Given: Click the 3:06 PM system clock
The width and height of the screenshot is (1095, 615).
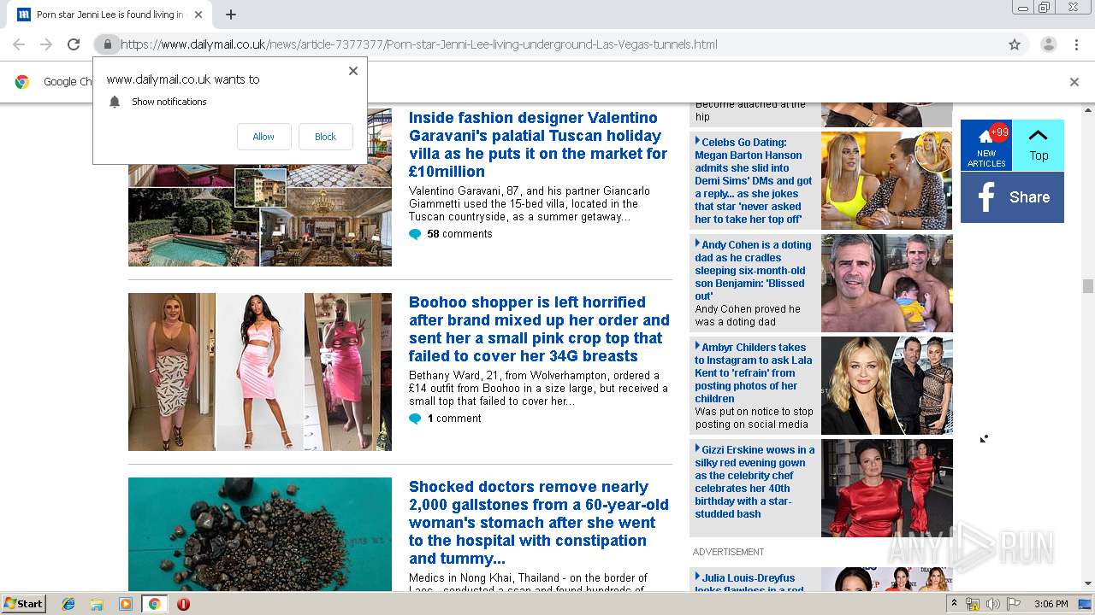Looking at the screenshot, I should point(1051,604).
